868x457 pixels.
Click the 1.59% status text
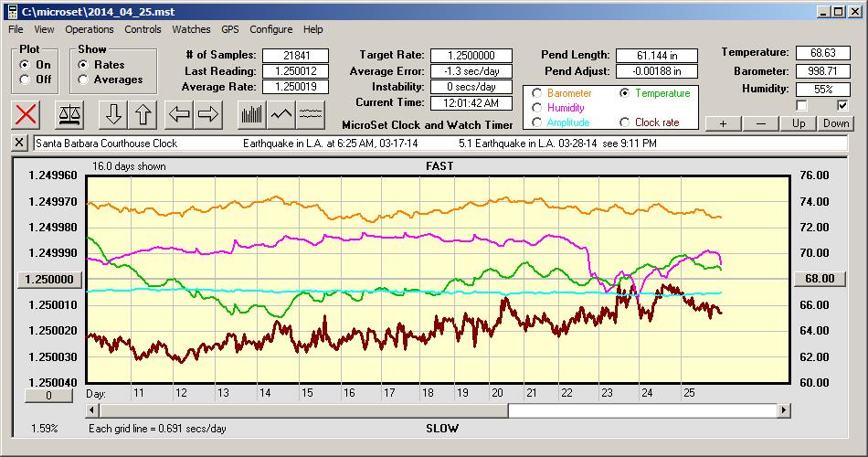[44, 428]
